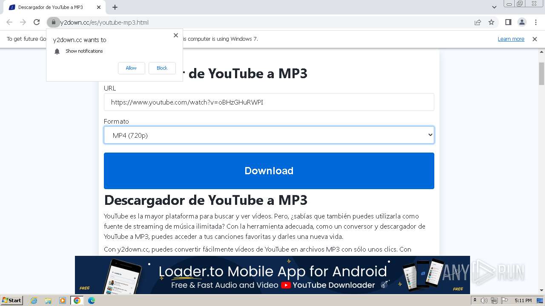
Task: Switch to Chrome taskbar icon
Action: click(77, 300)
